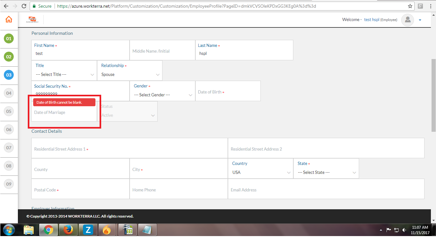
Task: Click the user avatar profile icon
Action: tap(408, 20)
